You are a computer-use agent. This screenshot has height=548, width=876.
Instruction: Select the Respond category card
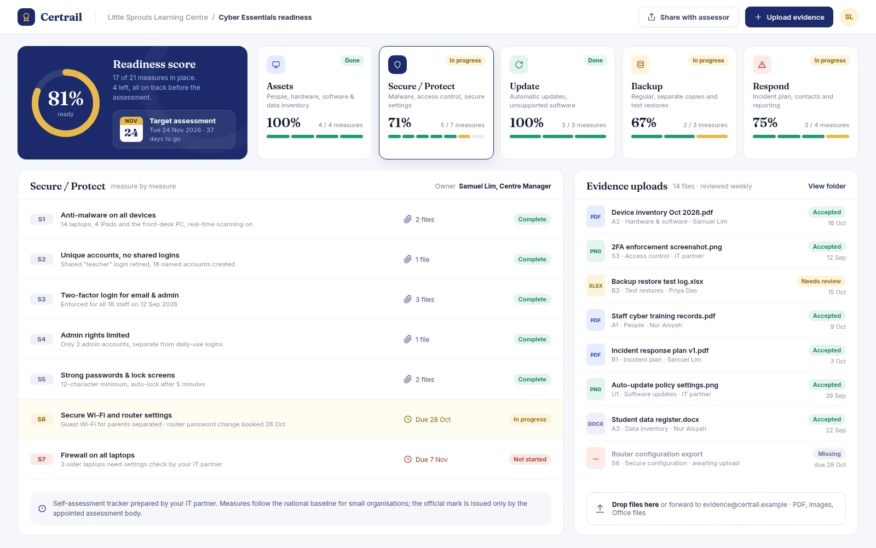(x=801, y=102)
